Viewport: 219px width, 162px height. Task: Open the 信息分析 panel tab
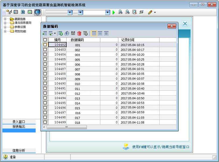tap(19, 150)
